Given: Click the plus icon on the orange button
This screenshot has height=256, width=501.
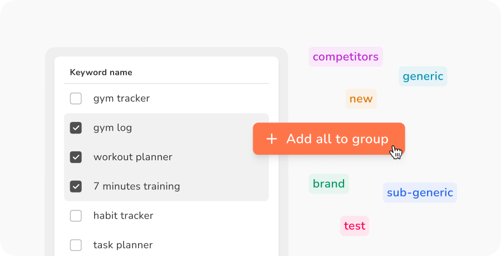Looking at the screenshot, I should click(272, 139).
